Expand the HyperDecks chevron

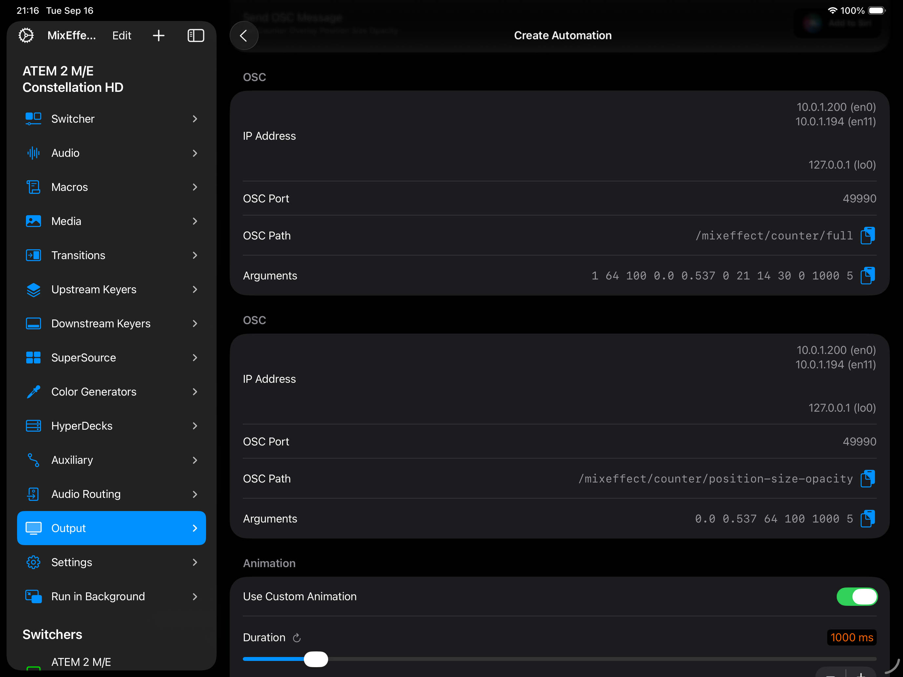coord(195,426)
